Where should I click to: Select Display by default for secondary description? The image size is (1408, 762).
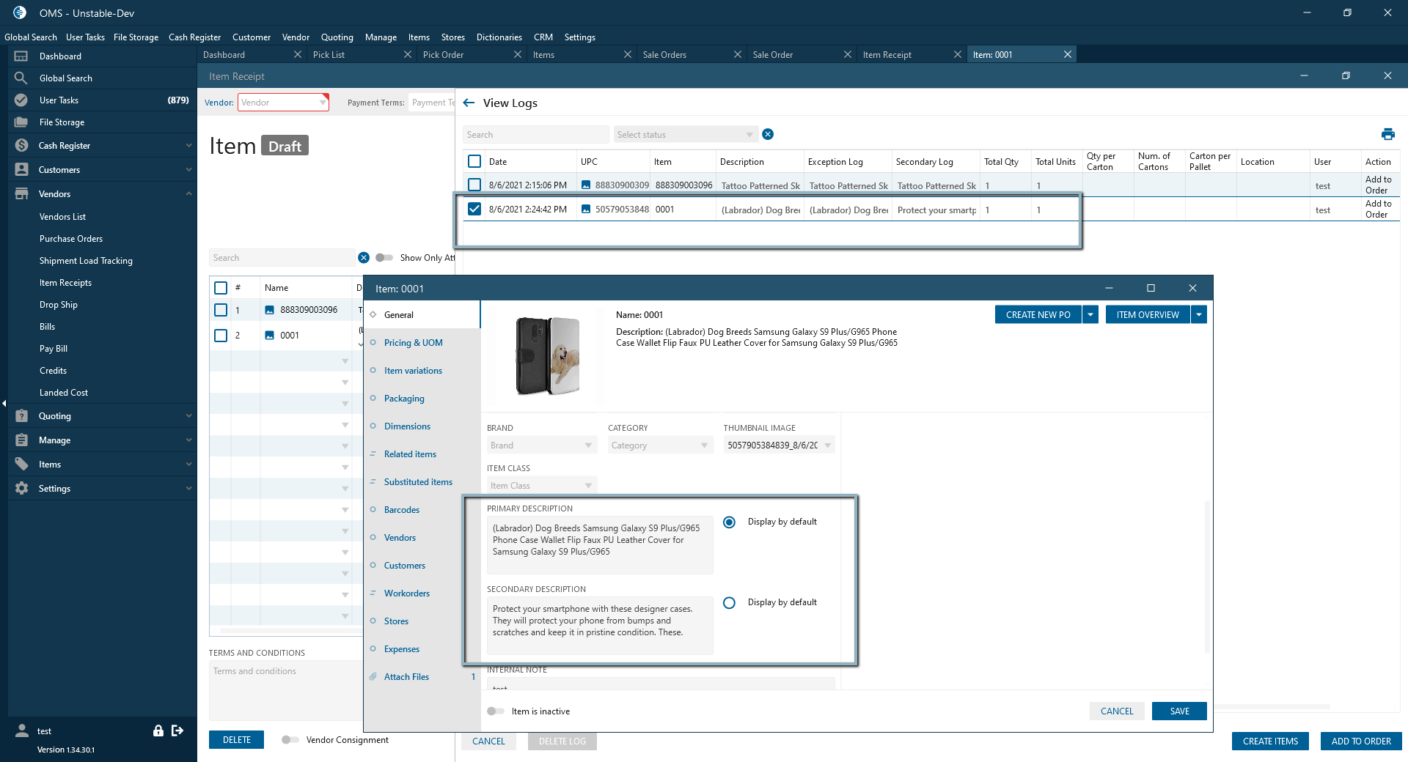(729, 603)
